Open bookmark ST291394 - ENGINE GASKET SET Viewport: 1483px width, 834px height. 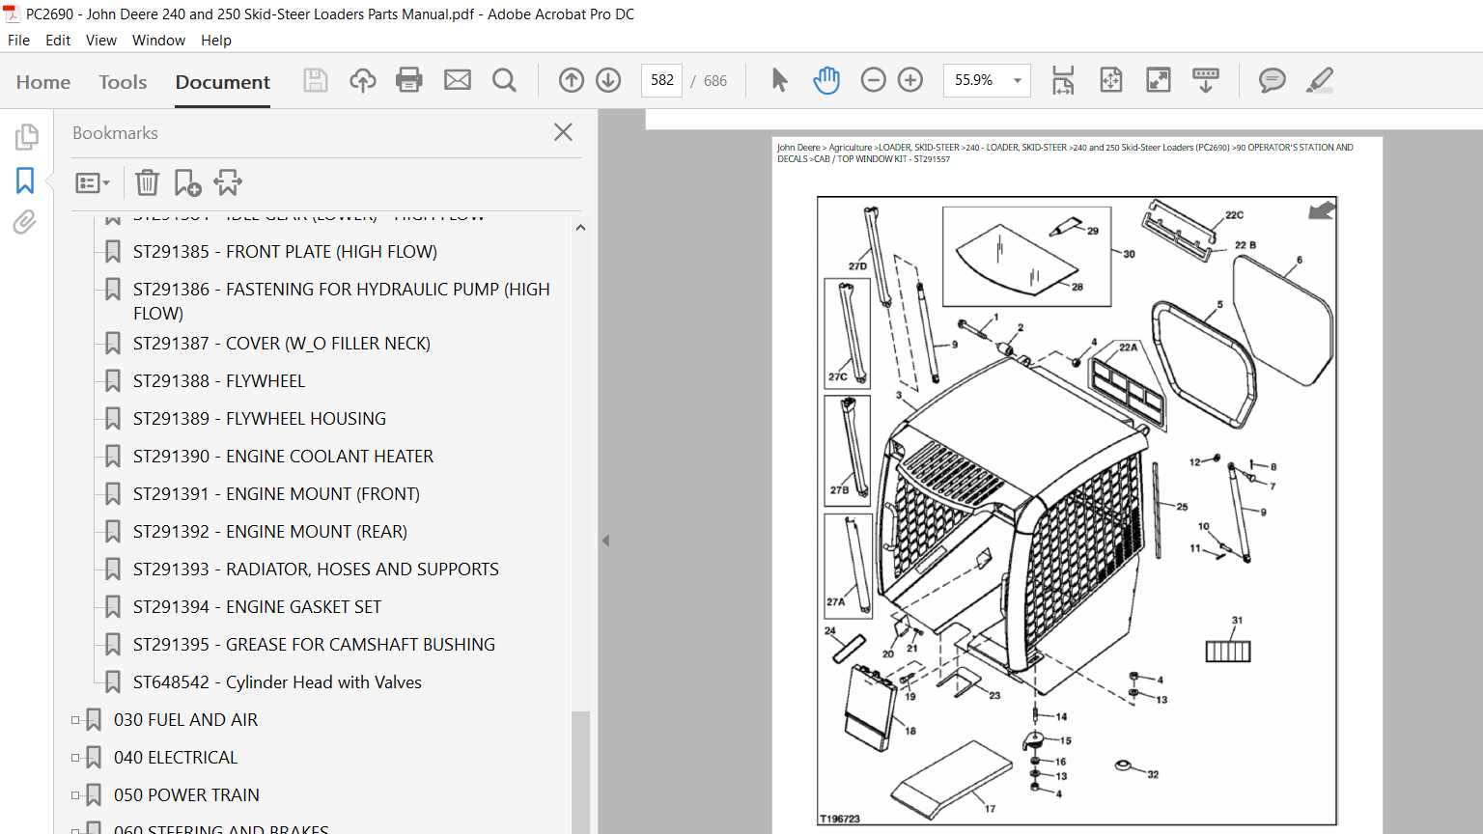[257, 607]
